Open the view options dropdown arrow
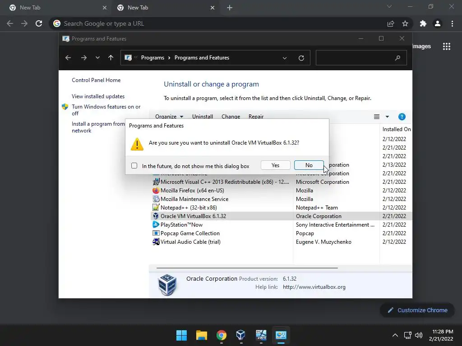 pyautogui.click(x=387, y=117)
